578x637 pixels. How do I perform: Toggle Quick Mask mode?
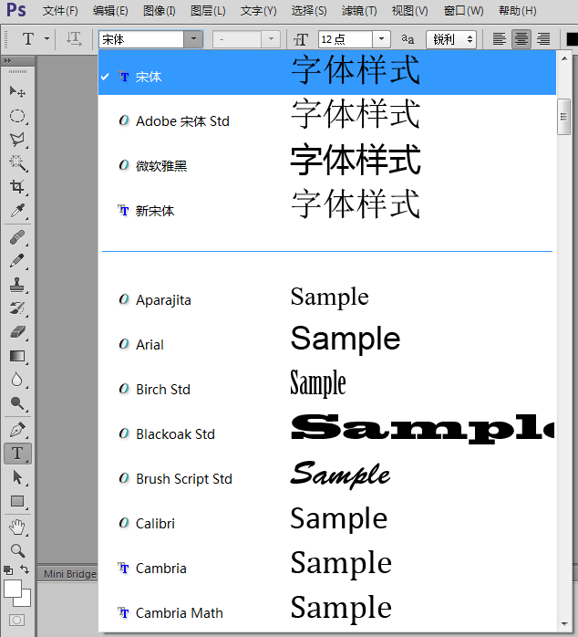tap(16, 621)
